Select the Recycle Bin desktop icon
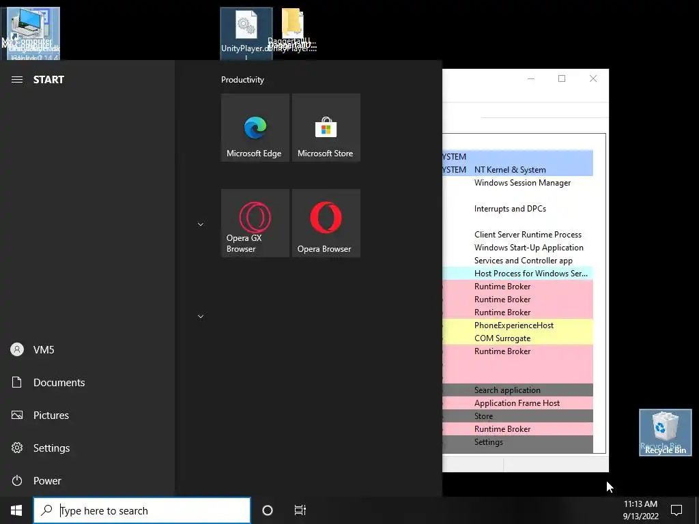This screenshot has height=524, width=699. pos(665,432)
